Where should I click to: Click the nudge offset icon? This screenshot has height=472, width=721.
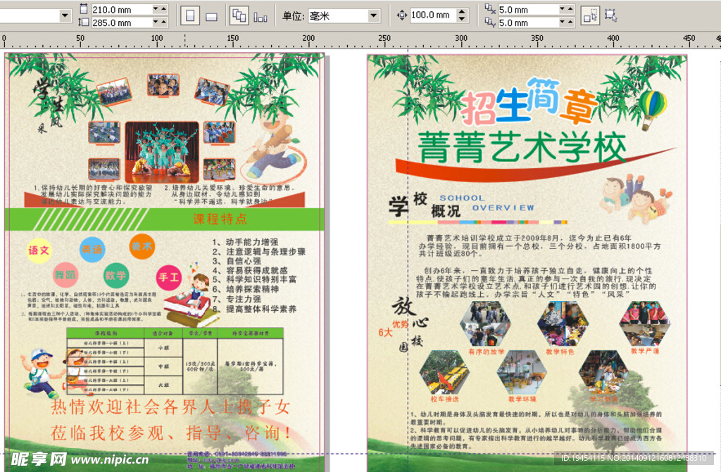(x=402, y=15)
